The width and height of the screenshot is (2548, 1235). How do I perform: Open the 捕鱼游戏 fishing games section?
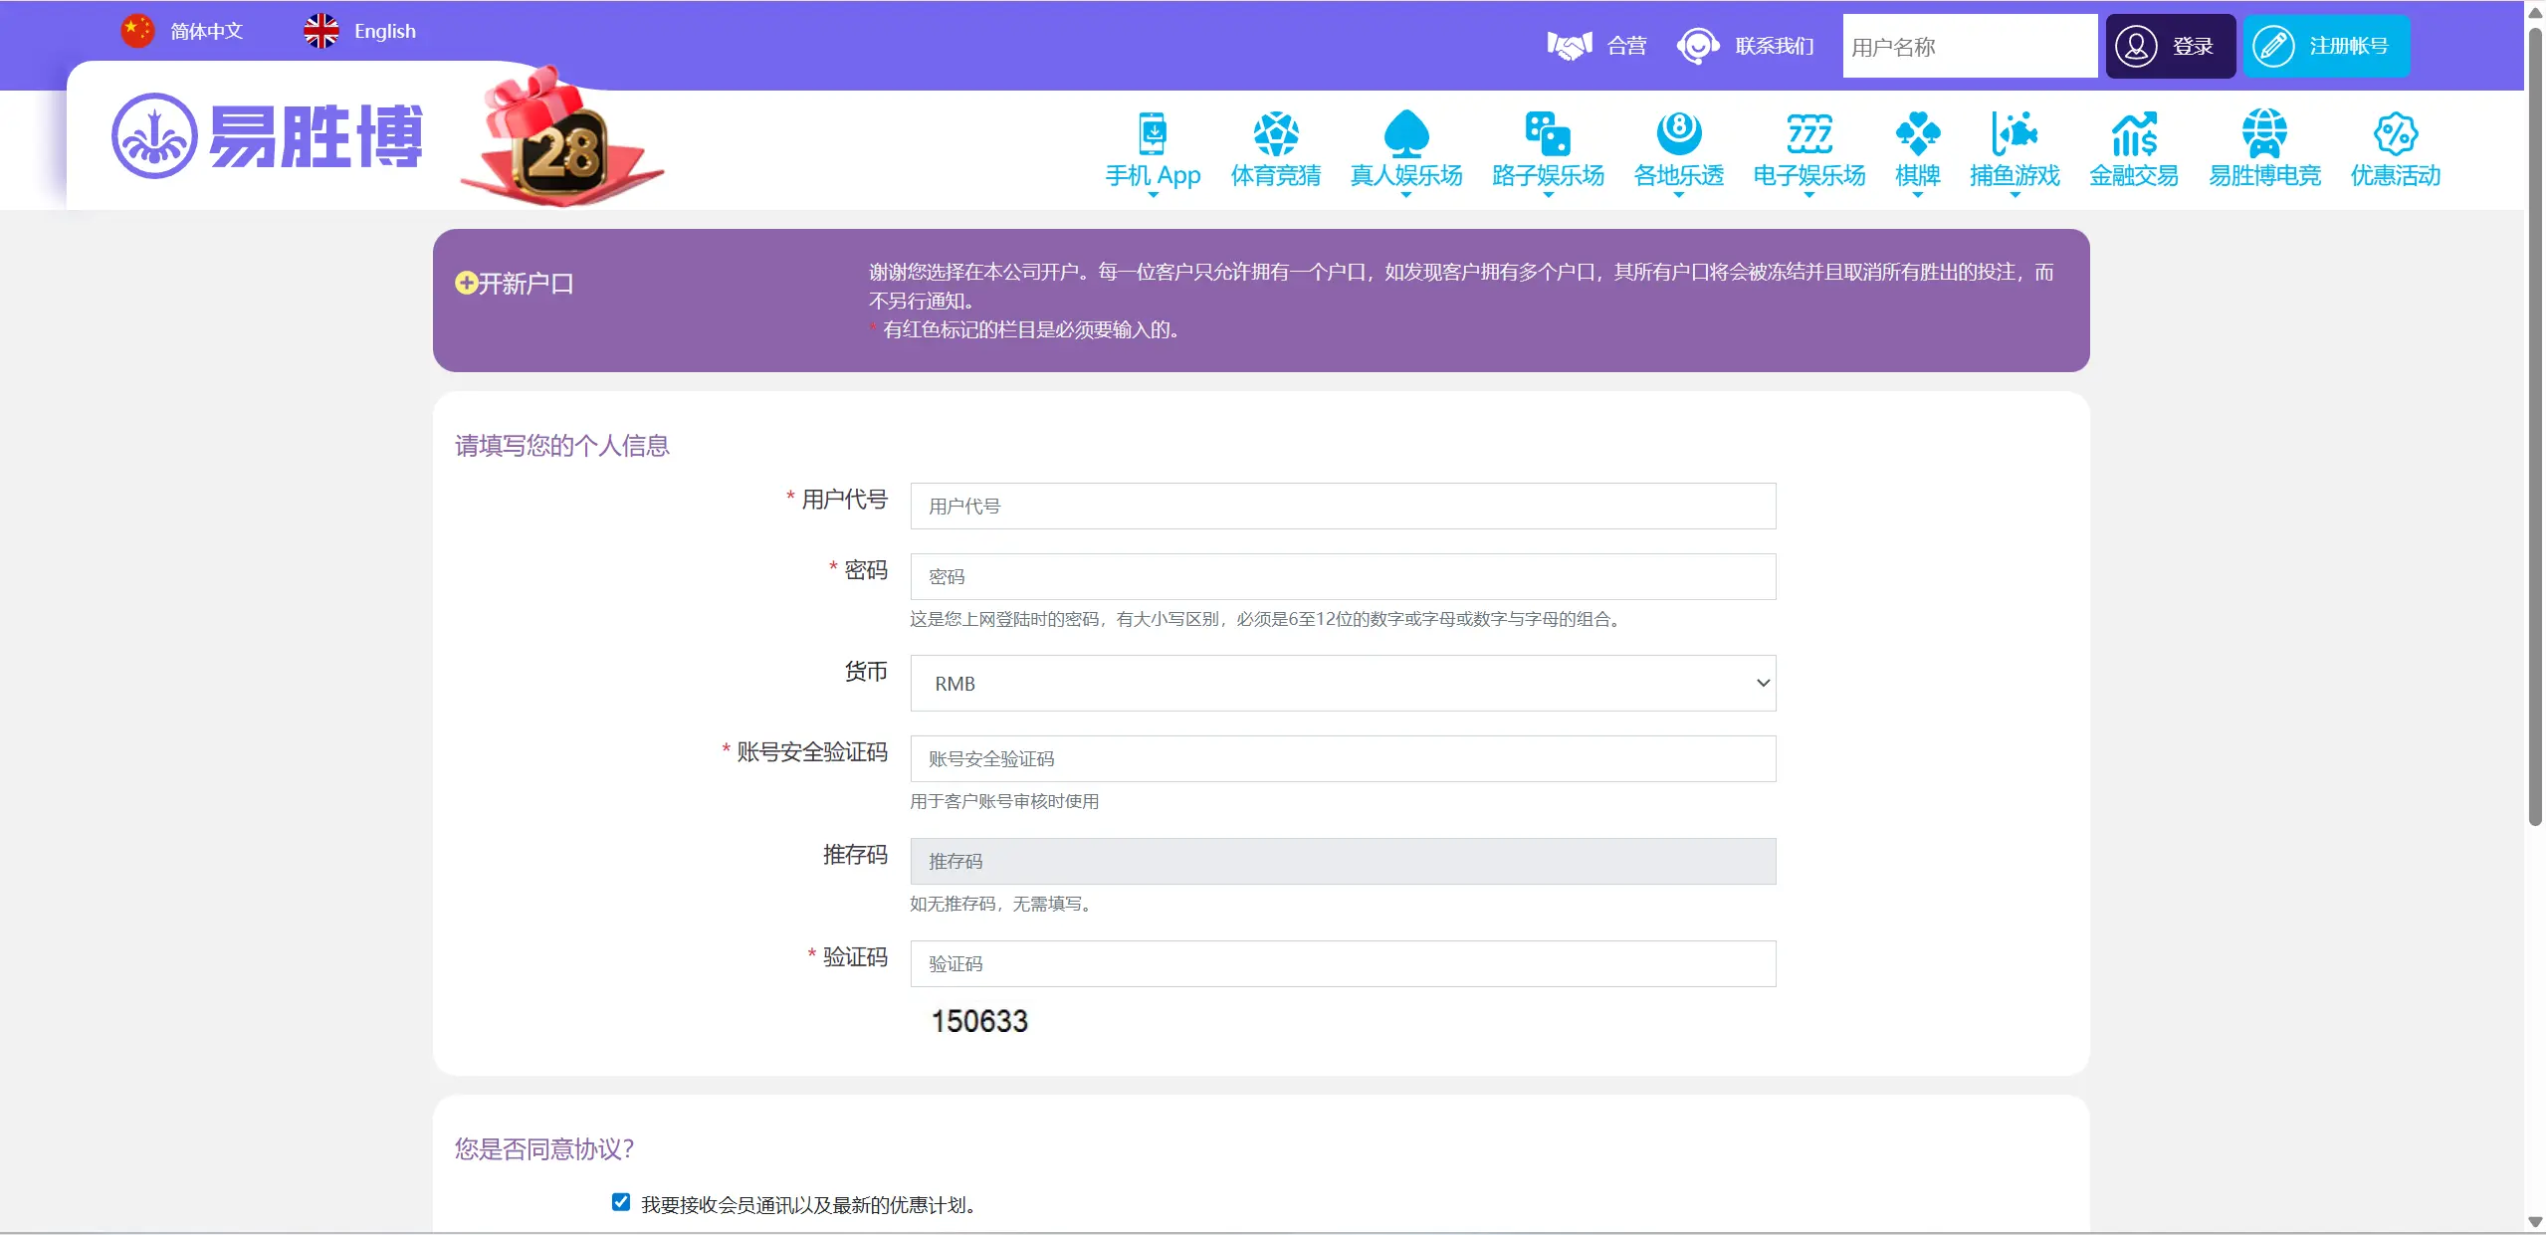click(2015, 149)
